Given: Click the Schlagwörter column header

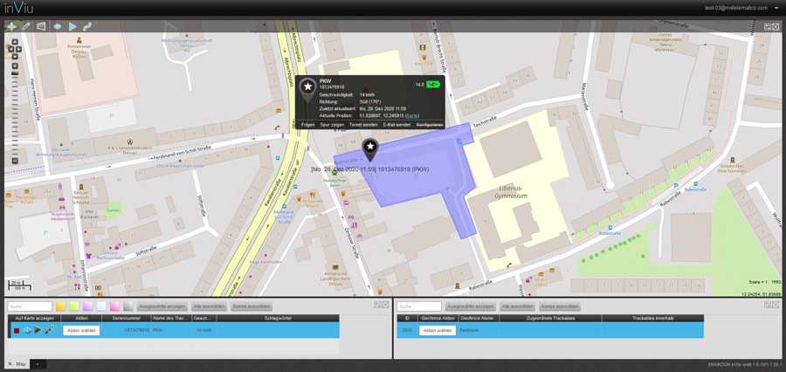Looking at the screenshot, I should click(x=279, y=318).
